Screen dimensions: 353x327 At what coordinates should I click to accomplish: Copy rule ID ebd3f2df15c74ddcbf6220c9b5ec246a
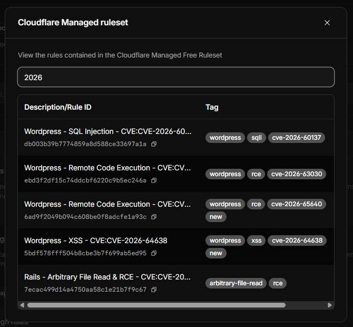point(154,180)
